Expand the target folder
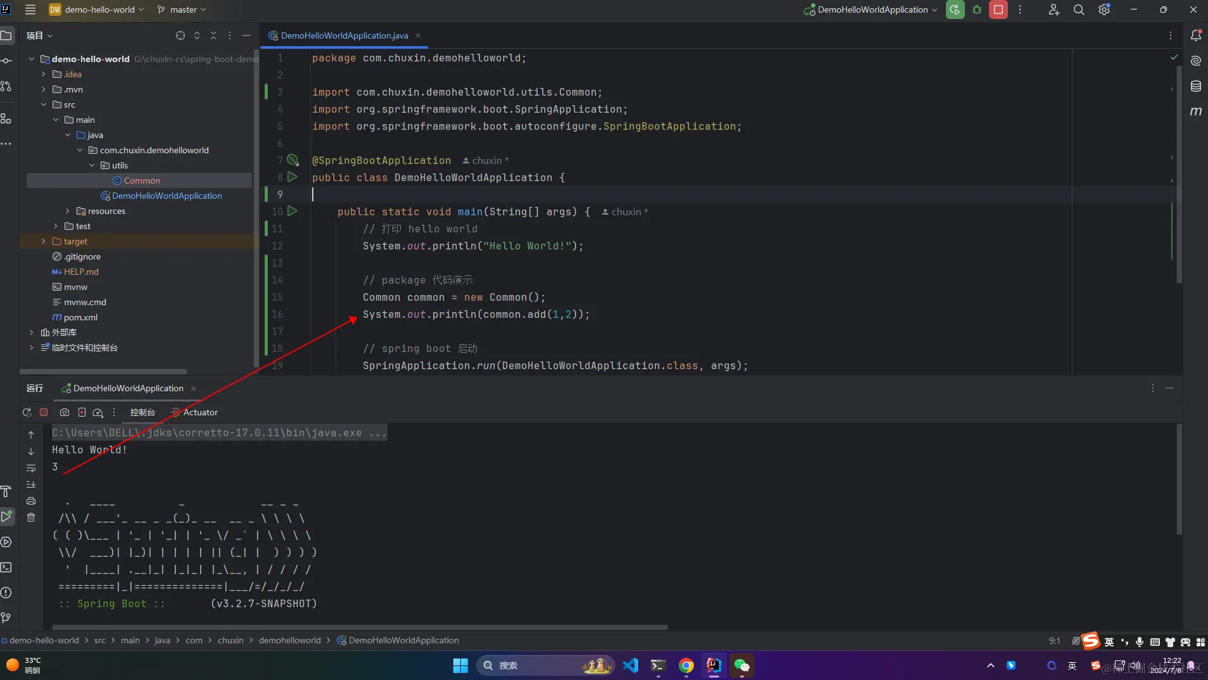Image resolution: width=1208 pixels, height=680 pixels. pyautogui.click(x=44, y=241)
